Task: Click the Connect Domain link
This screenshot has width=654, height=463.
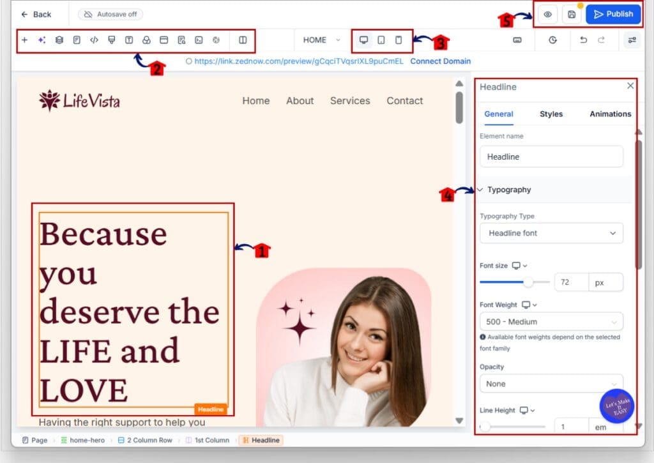Action: [x=441, y=61]
